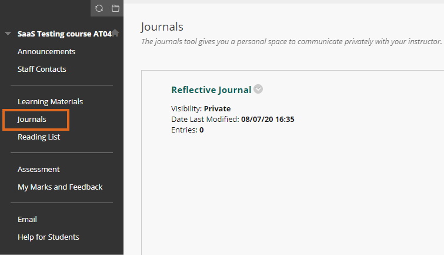The width and height of the screenshot is (444, 255).
Task: Open Reflective Journal options chevron
Action: coord(258,89)
